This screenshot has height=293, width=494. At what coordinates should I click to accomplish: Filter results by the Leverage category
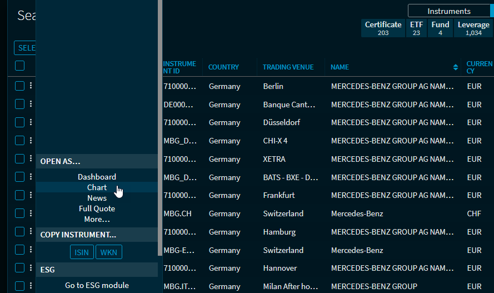coord(473,28)
